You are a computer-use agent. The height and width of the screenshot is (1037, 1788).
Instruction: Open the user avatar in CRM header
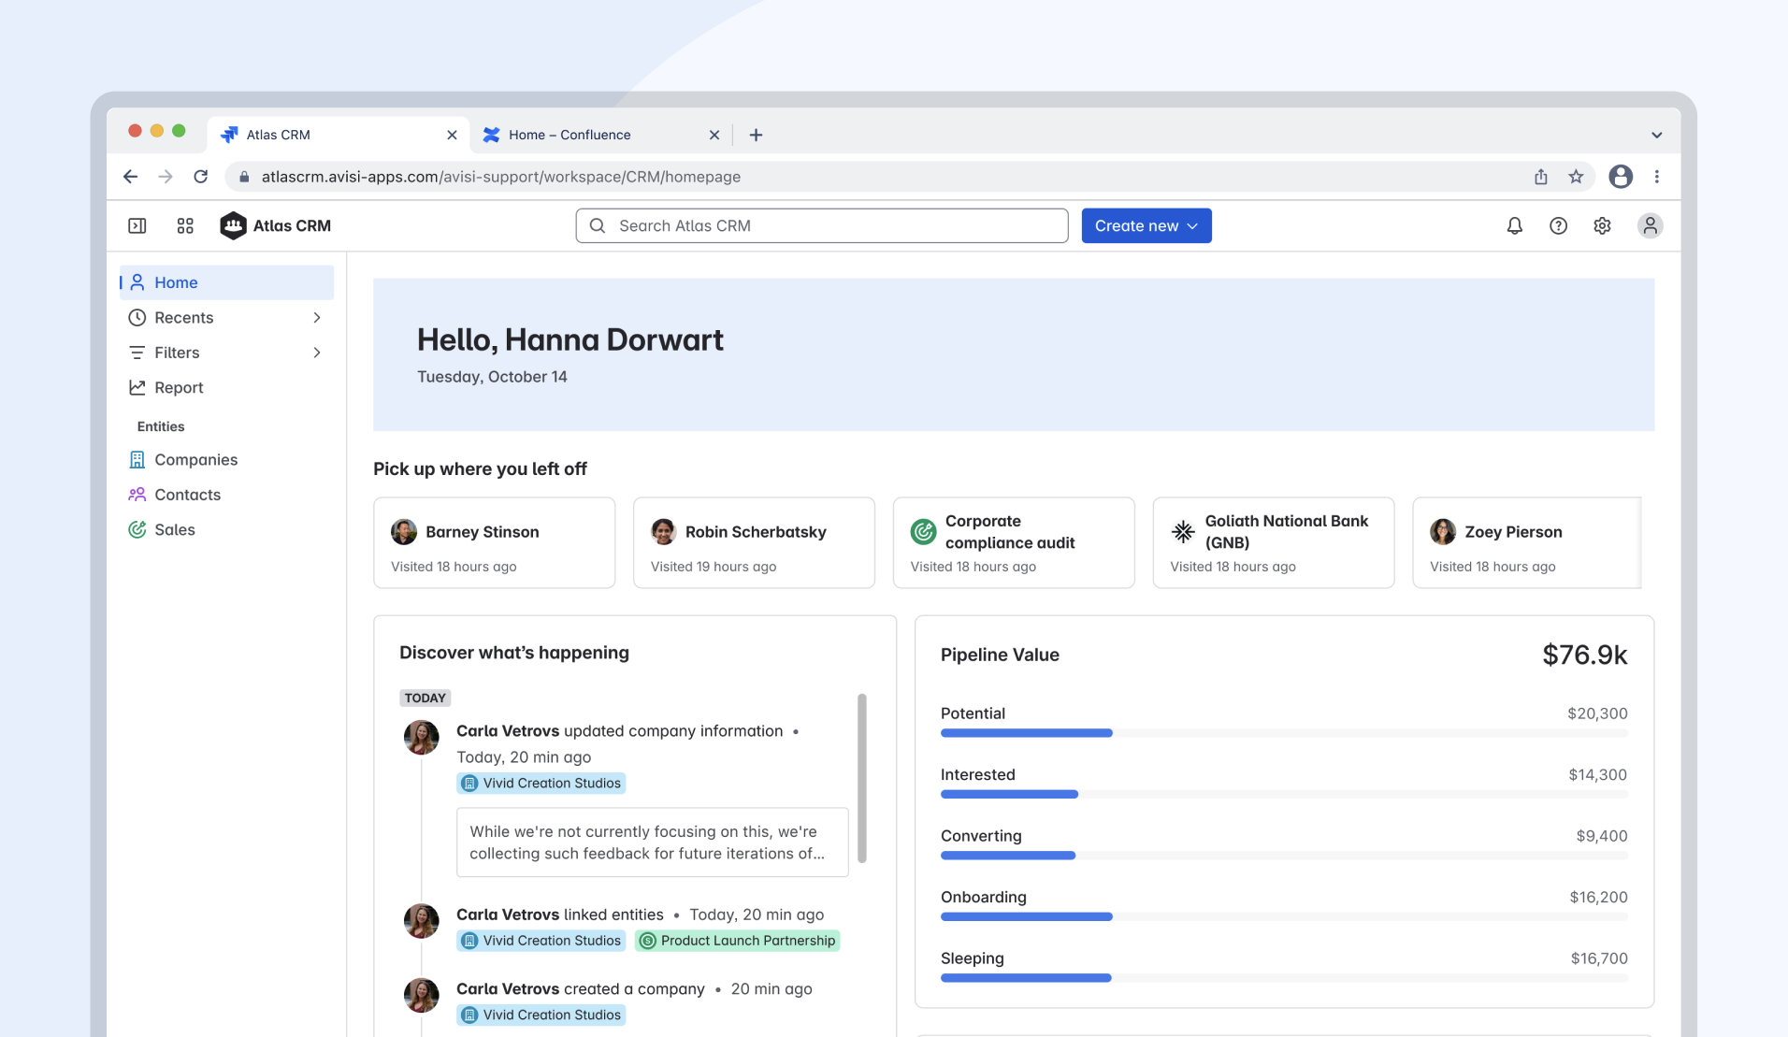pos(1650,225)
